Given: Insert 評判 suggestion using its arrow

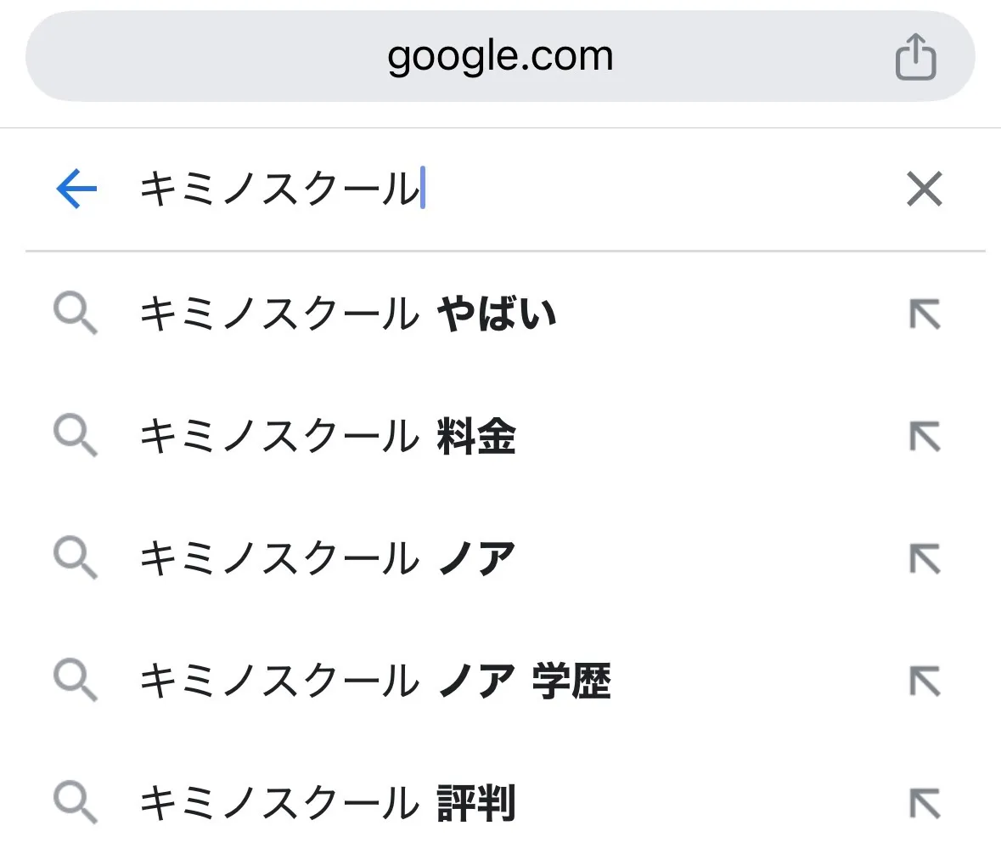Looking at the screenshot, I should [x=924, y=804].
